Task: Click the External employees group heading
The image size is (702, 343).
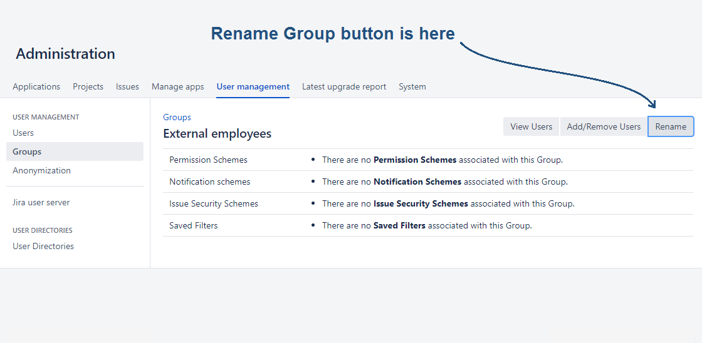Action: pos(217,134)
